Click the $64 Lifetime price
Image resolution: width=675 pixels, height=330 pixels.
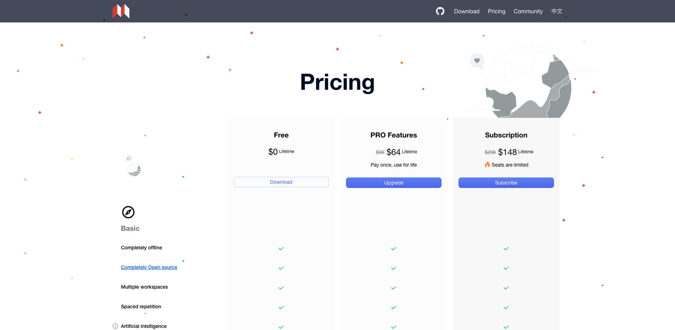[x=402, y=152]
